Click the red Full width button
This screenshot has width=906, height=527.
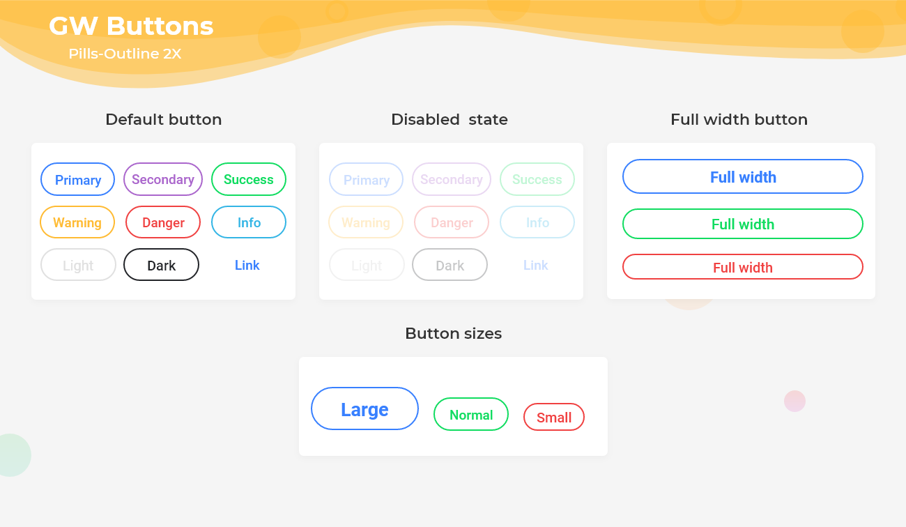(x=742, y=267)
